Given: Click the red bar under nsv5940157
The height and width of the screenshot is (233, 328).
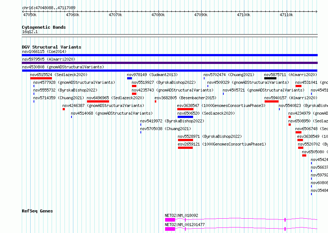Looking at the screenshot, I should [x=272, y=101].
